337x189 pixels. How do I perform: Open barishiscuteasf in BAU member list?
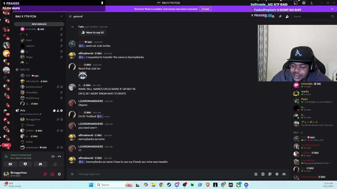tap(310, 145)
